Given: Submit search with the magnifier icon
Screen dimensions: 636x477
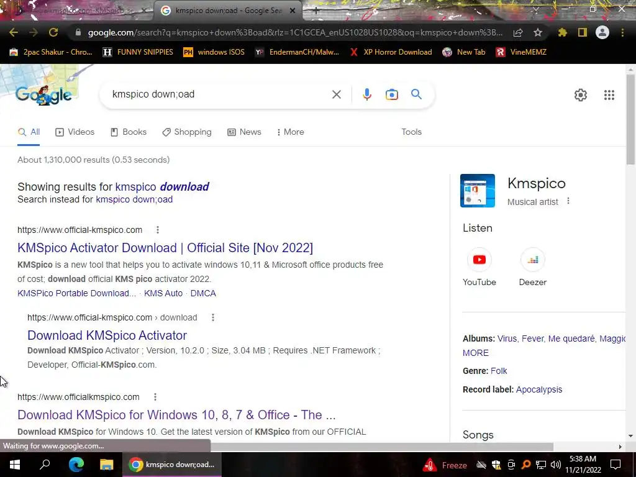Looking at the screenshot, I should click(417, 94).
